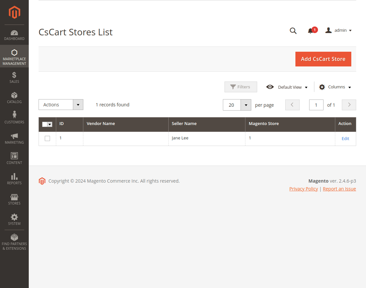Click the Jane Lee seller cell
The image size is (366, 288).
[207, 139]
